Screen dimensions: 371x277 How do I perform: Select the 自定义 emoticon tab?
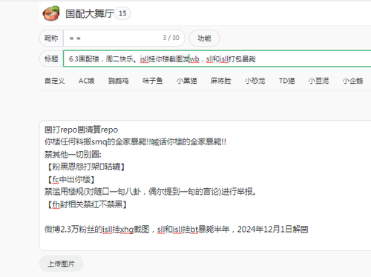[54, 81]
